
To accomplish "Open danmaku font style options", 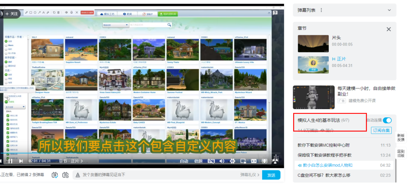I will pos(77,175).
